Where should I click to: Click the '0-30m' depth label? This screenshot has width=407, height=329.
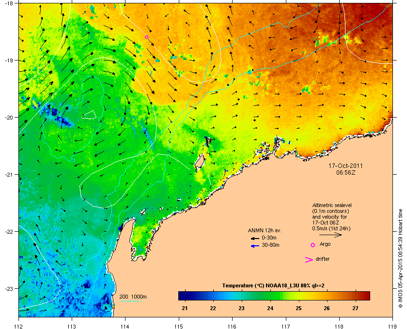click(x=269, y=238)
